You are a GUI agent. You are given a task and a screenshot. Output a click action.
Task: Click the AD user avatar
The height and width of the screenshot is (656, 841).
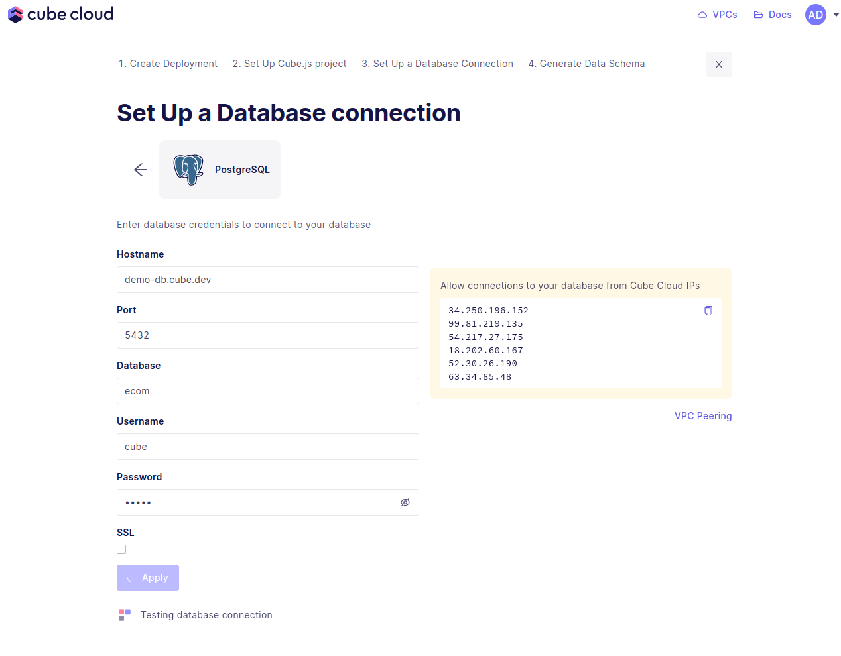[x=815, y=15]
